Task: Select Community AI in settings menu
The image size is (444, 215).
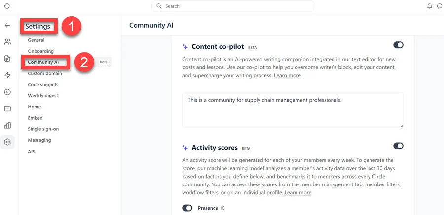Action: (43, 62)
